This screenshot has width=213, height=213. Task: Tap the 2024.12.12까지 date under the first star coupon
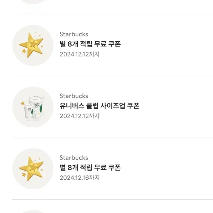[x=80, y=54]
